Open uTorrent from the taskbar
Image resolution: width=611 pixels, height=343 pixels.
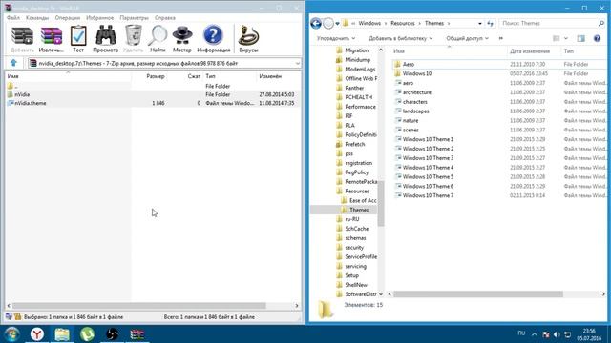[87, 334]
